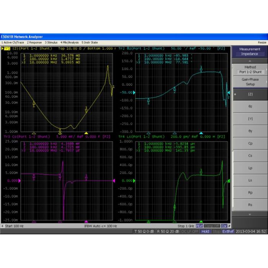
Task: Click the Start 100 Hz field
Action: click(x=14, y=226)
